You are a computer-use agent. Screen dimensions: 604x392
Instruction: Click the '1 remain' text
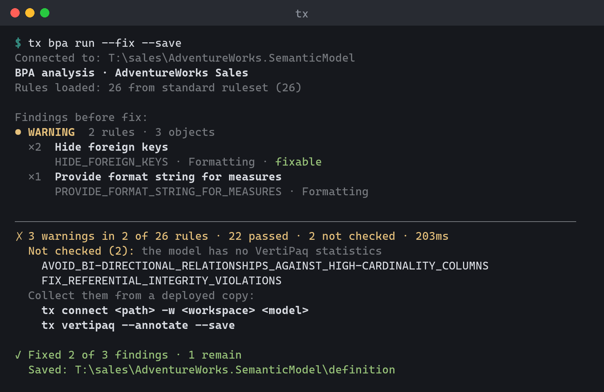pyautogui.click(x=215, y=355)
